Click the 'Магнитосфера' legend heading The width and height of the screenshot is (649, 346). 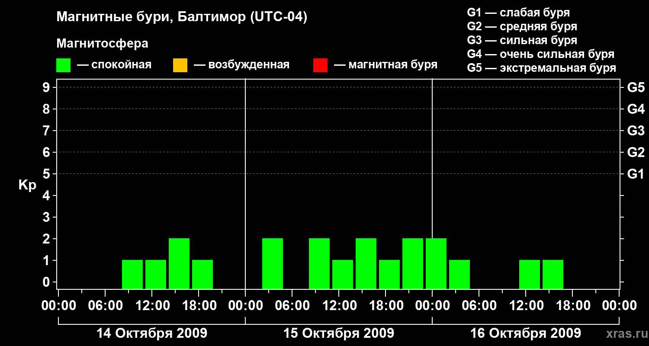[x=102, y=44]
